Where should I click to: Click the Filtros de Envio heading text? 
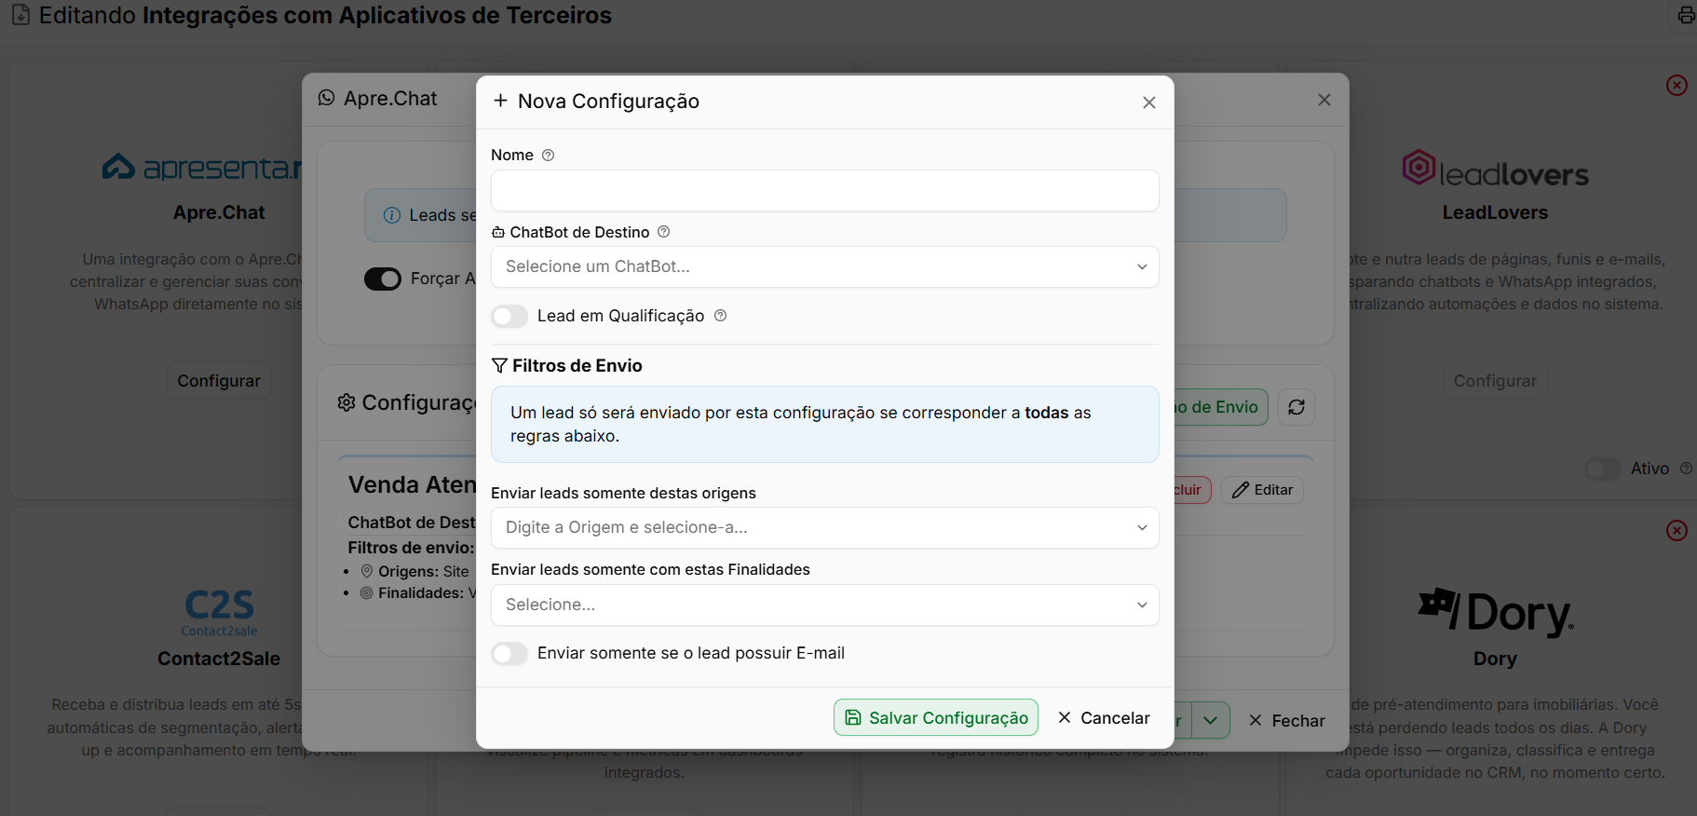(x=577, y=366)
